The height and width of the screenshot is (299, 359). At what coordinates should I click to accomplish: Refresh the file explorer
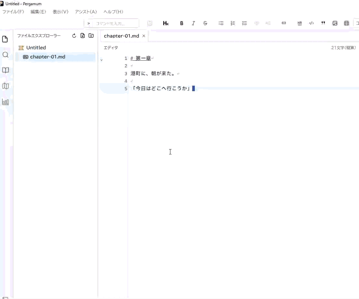pyautogui.click(x=74, y=36)
